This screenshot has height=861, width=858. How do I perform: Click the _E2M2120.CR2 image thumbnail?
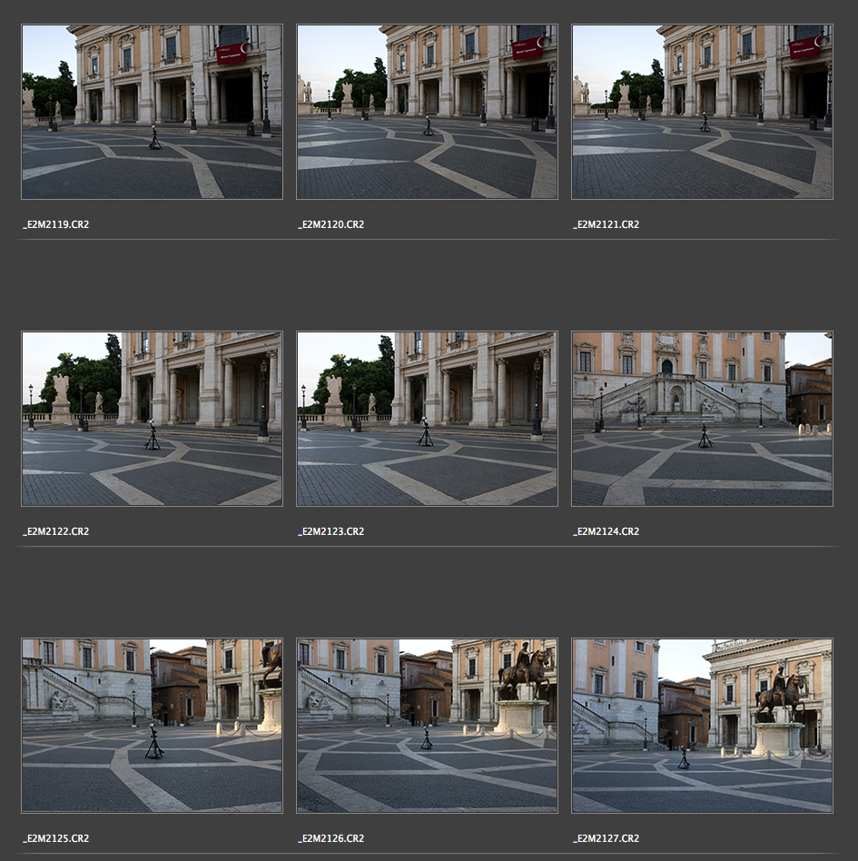coord(427,112)
